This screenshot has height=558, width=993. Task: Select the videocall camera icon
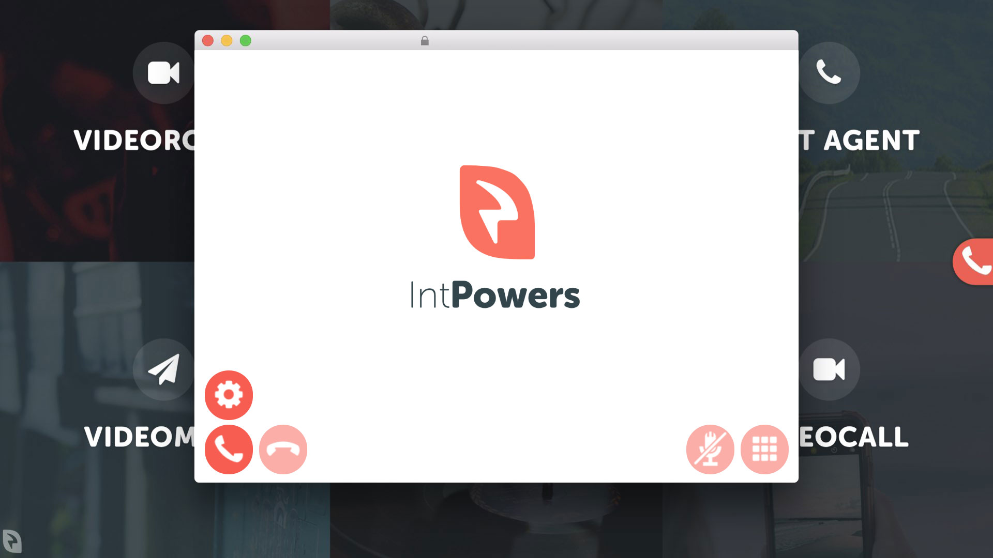click(x=829, y=369)
